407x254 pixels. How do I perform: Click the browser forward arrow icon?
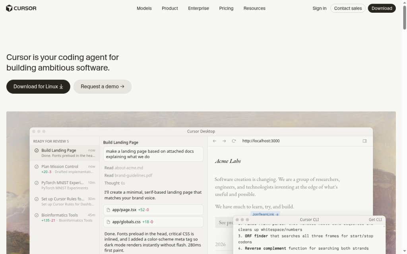point(224,141)
